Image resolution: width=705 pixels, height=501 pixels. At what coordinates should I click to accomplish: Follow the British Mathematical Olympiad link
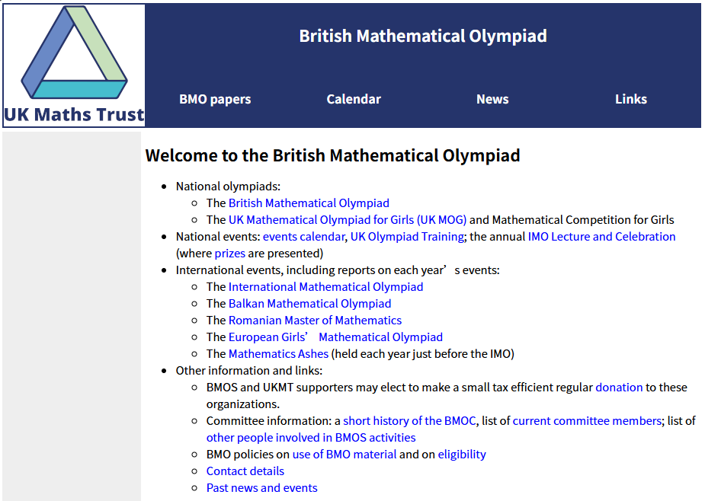coord(309,203)
